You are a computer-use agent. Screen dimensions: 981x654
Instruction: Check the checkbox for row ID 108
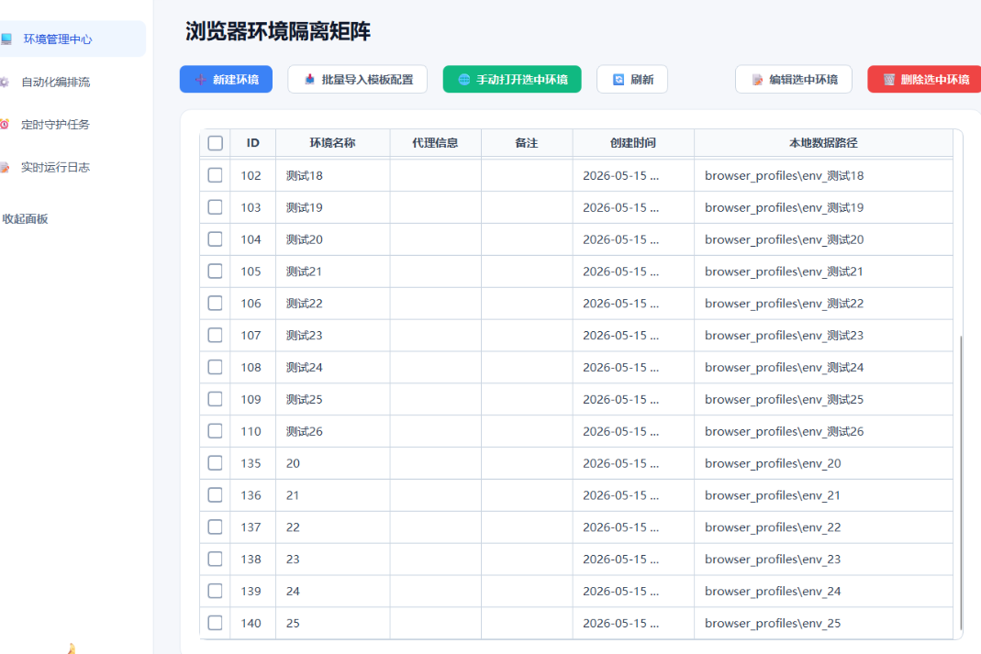coord(216,367)
